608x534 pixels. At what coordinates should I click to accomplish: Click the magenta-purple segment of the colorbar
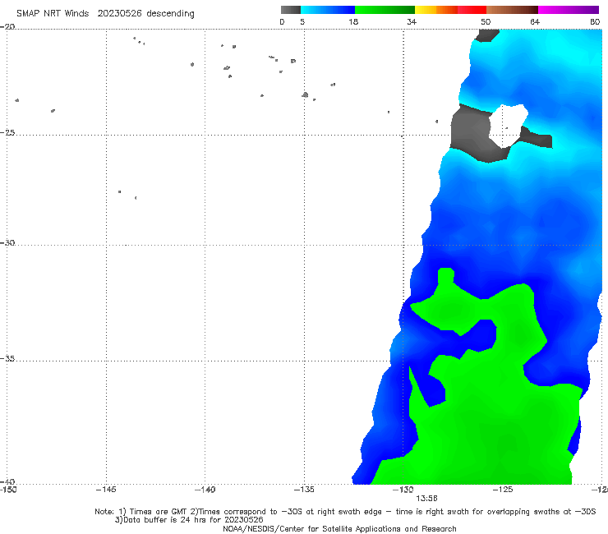(x=569, y=10)
